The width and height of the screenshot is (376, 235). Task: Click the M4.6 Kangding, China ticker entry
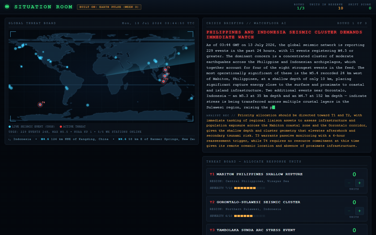pos(75,139)
